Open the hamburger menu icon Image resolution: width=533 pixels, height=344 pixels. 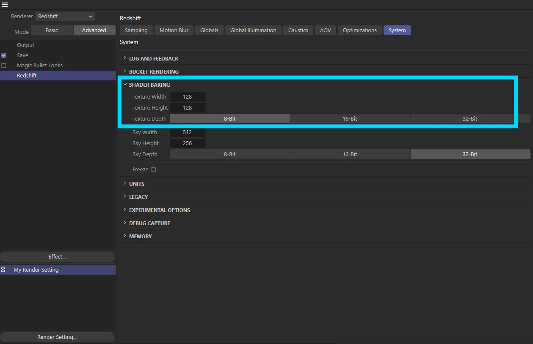click(5, 5)
